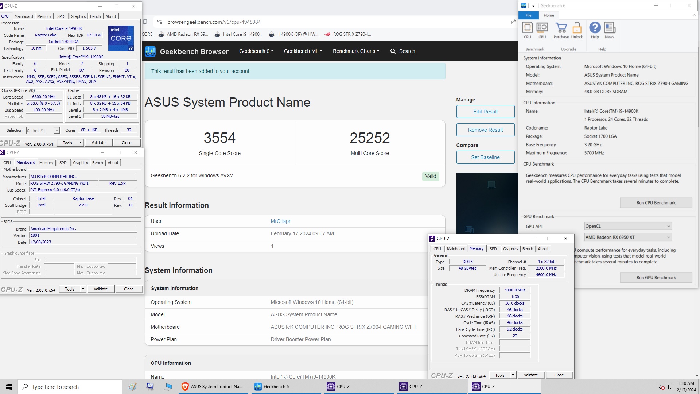Viewport: 700px width, 394px height.
Task: Click the site settings icon beside URL
Action: click(159, 22)
